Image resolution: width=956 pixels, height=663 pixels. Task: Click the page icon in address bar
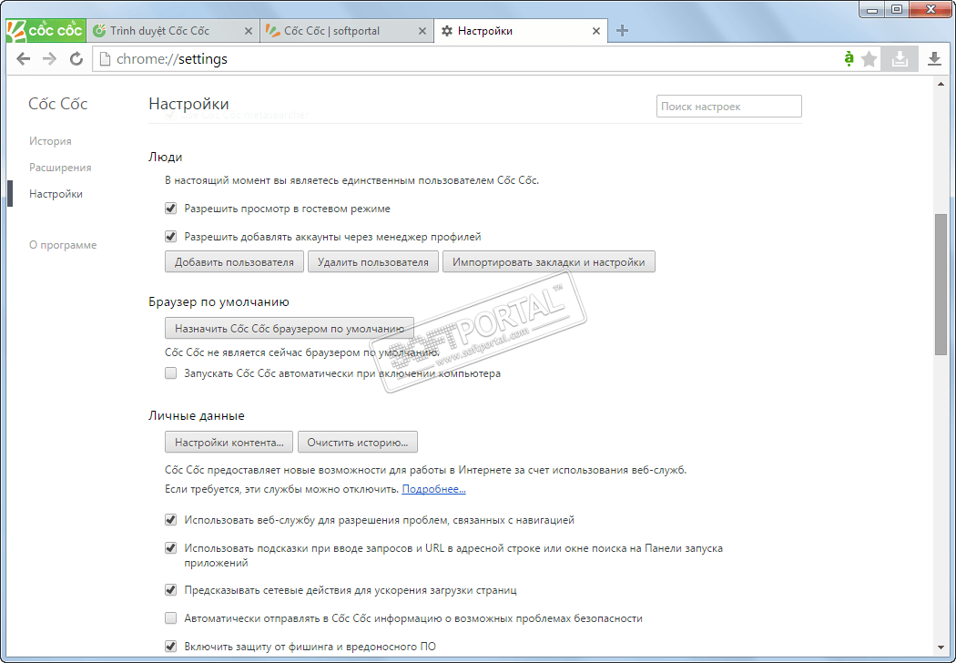pos(105,59)
